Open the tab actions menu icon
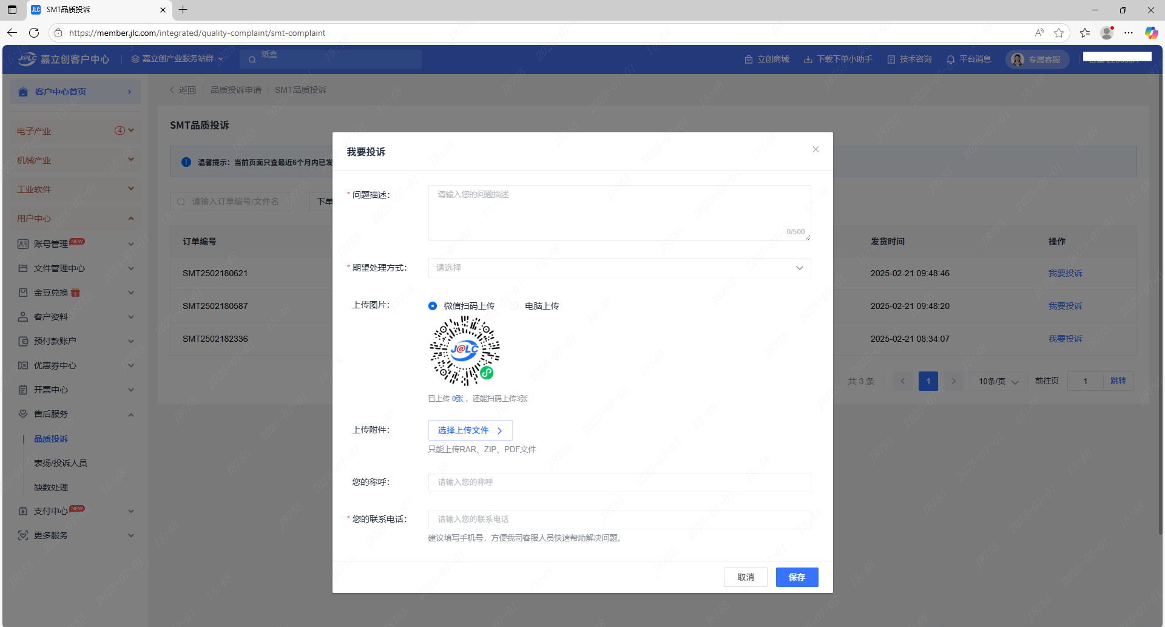Screen dimensions: 1165x627 12,10
